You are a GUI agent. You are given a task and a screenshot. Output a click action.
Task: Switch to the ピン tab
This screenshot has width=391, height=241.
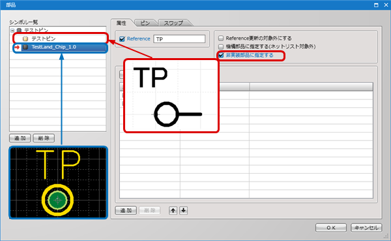[145, 23]
